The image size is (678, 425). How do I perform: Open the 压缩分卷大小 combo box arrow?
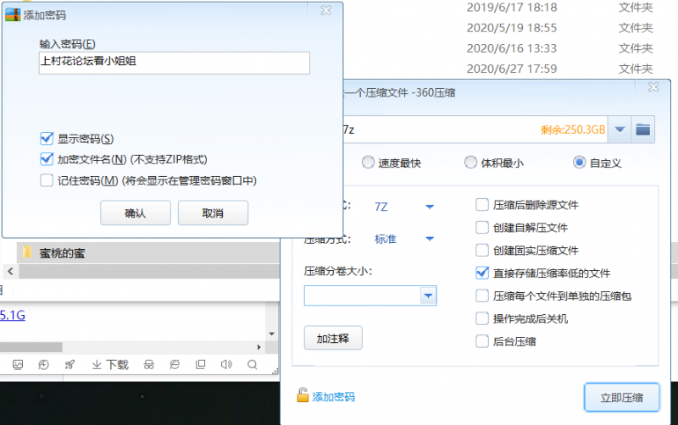(x=428, y=295)
